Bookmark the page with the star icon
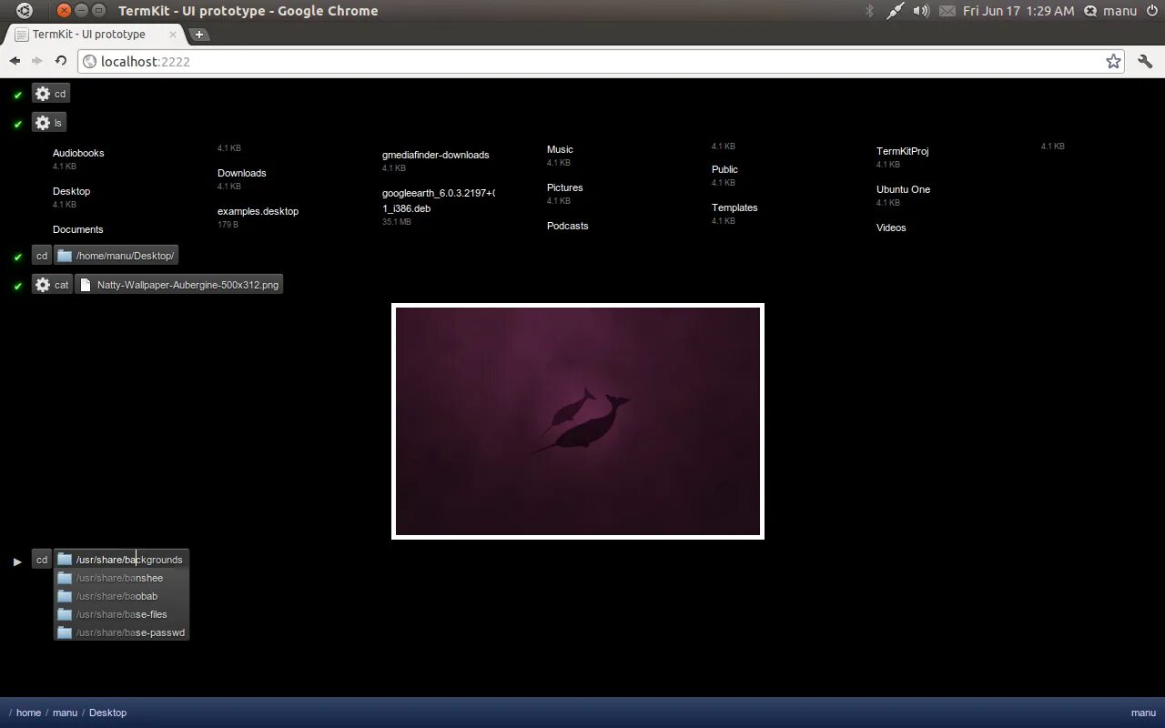This screenshot has height=728, width=1165. click(x=1113, y=61)
